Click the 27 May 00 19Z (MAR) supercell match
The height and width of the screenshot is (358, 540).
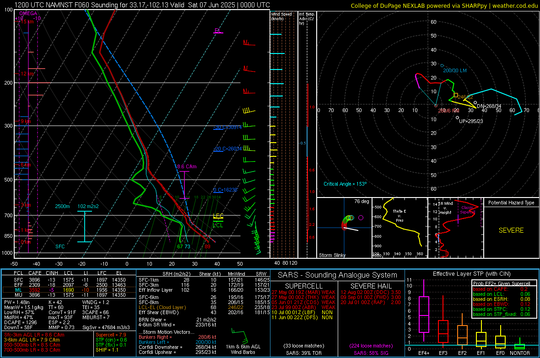(x=303, y=292)
